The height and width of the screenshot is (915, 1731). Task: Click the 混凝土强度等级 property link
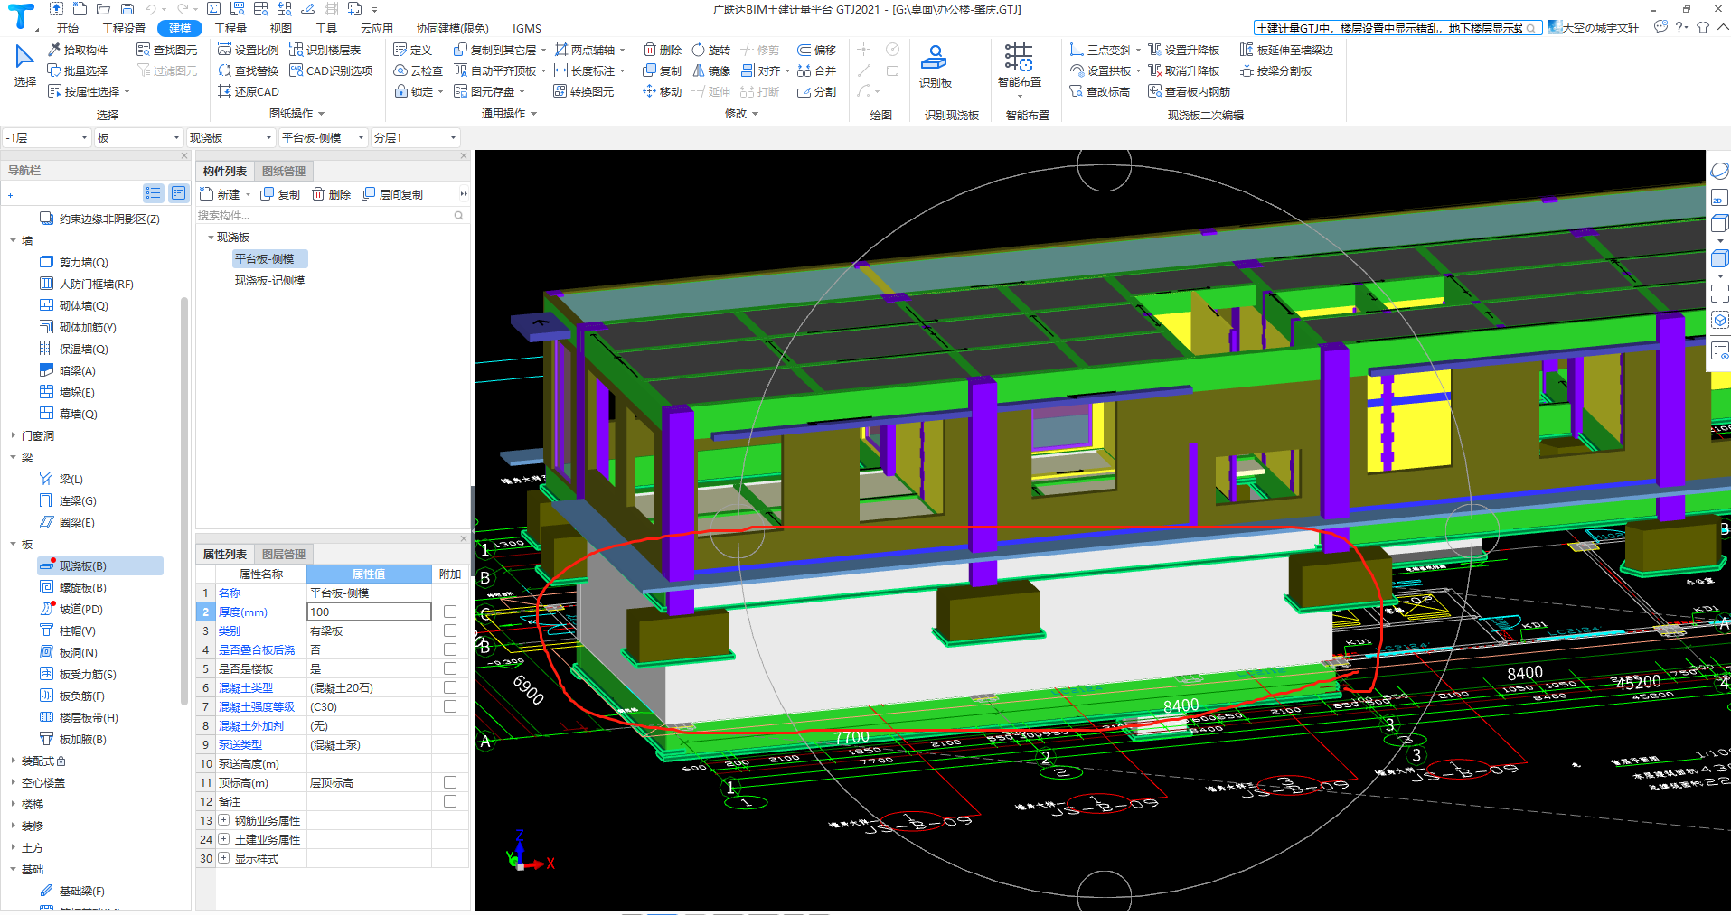click(x=257, y=706)
